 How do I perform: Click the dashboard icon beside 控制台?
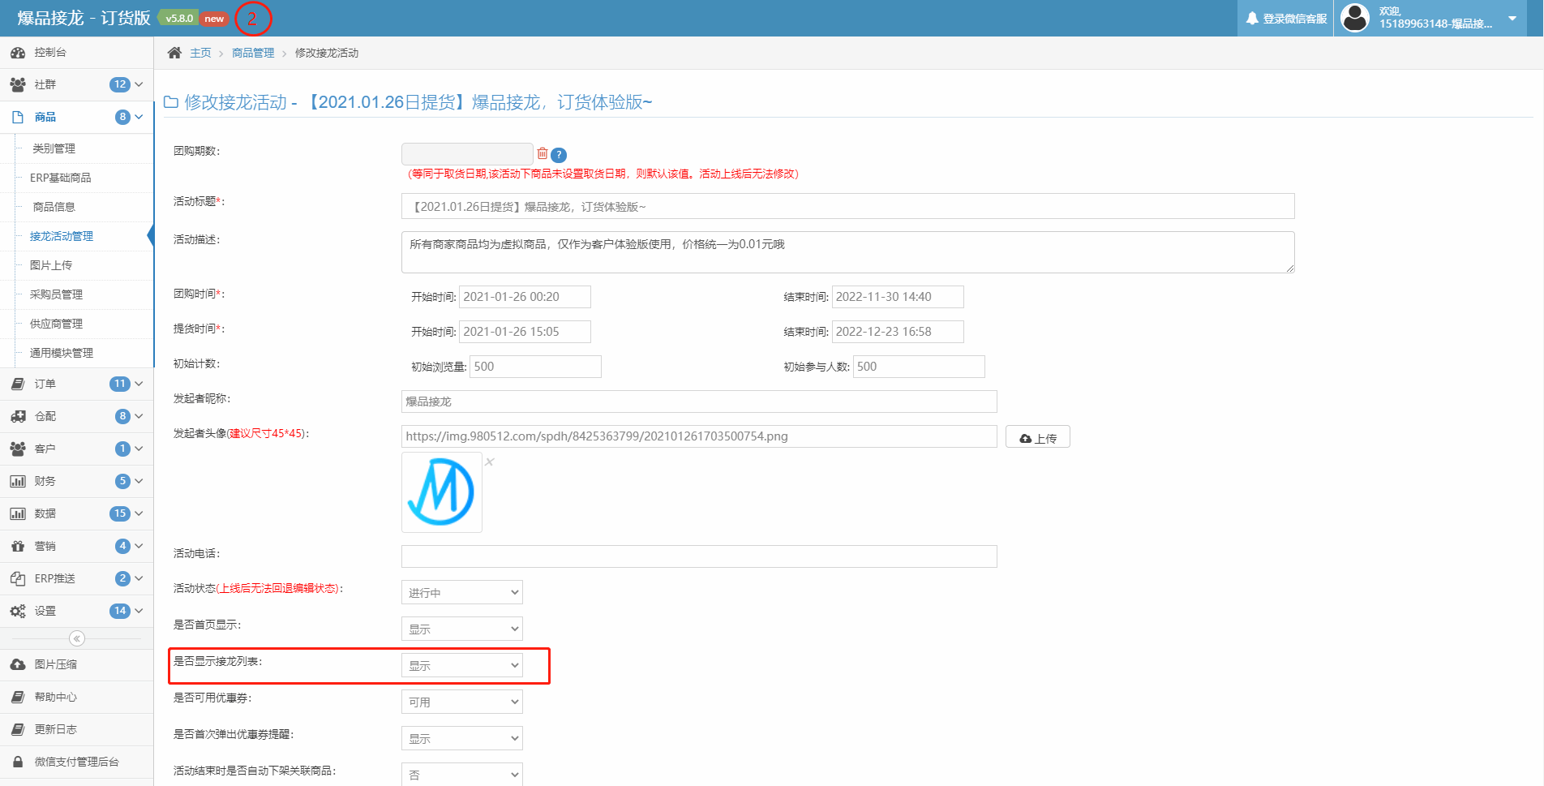click(18, 53)
